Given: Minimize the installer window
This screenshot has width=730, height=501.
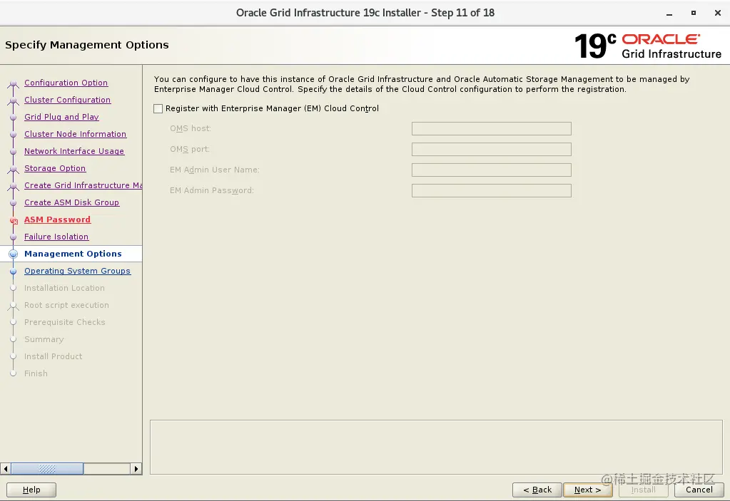Looking at the screenshot, I should 669,14.
